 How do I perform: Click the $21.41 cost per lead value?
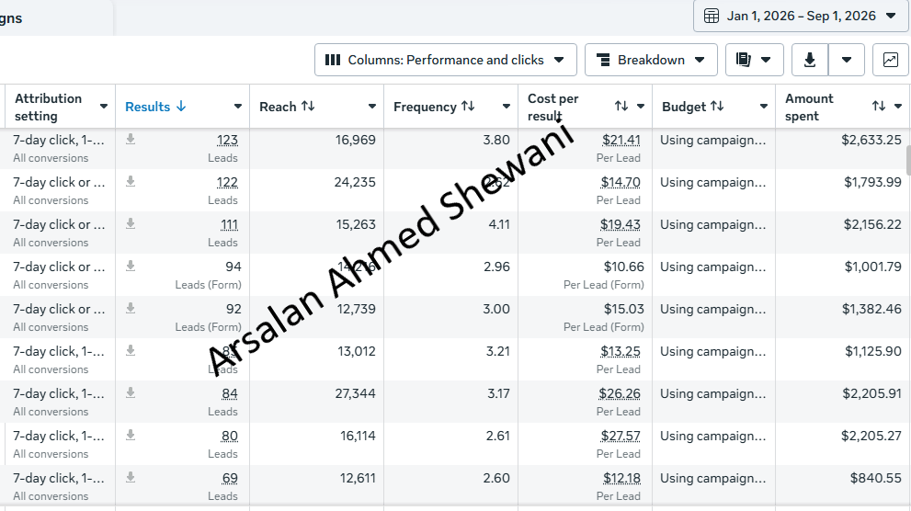pyautogui.click(x=621, y=140)
